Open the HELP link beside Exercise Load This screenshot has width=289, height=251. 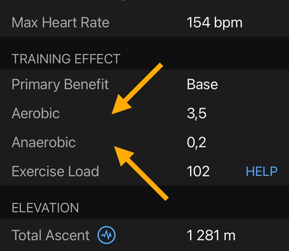pyautogui.click(x=261, y=172)
